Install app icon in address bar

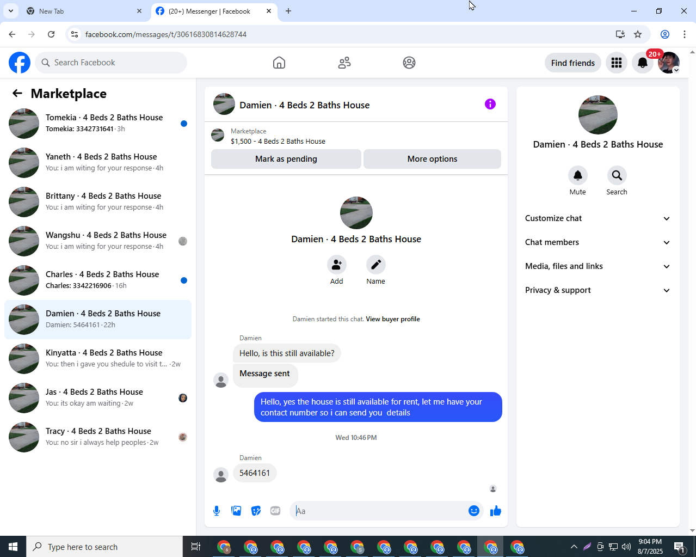pos(620,34)
